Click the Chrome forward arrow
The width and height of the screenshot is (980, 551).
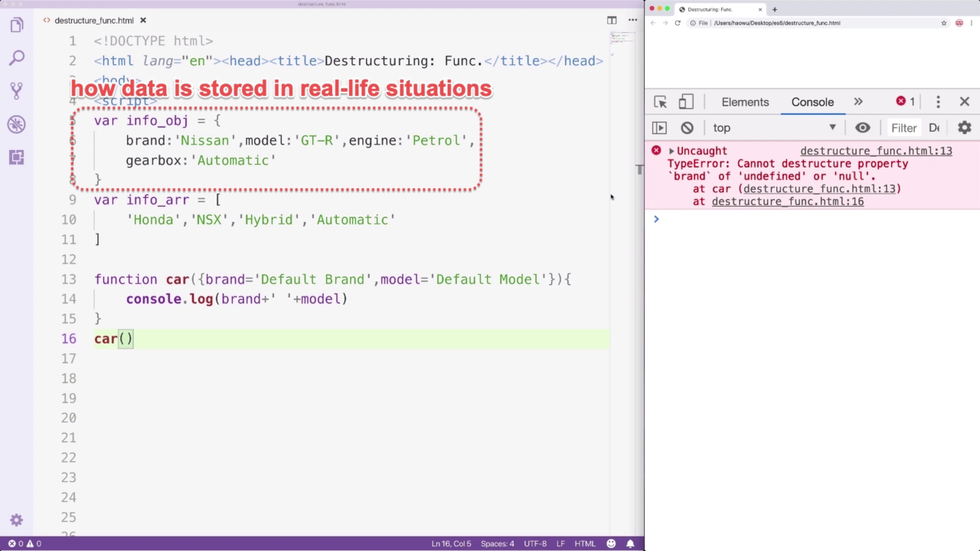click(665, 23)
